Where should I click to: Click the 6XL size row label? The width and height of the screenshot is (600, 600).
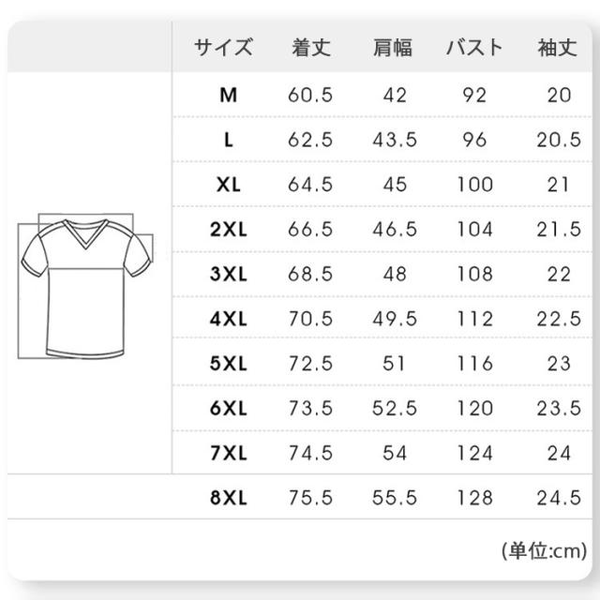(228, 409)
